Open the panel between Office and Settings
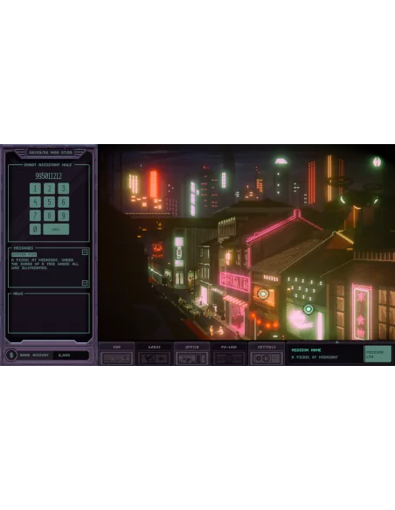 [229, 355]
